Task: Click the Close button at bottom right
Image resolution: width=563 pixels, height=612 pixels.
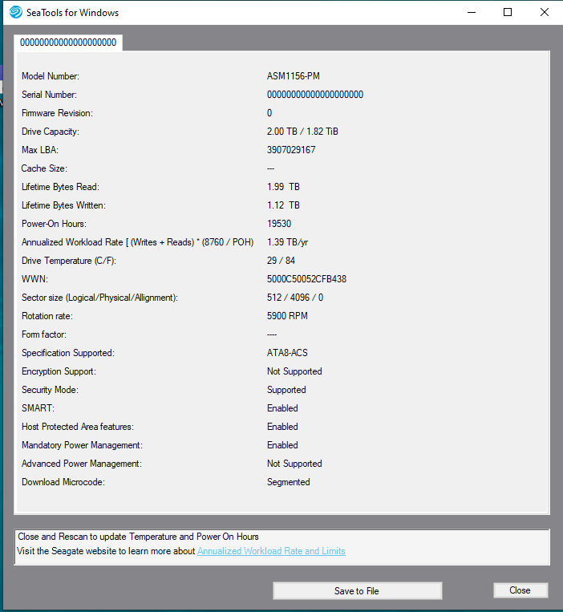Action: [520, 590]
